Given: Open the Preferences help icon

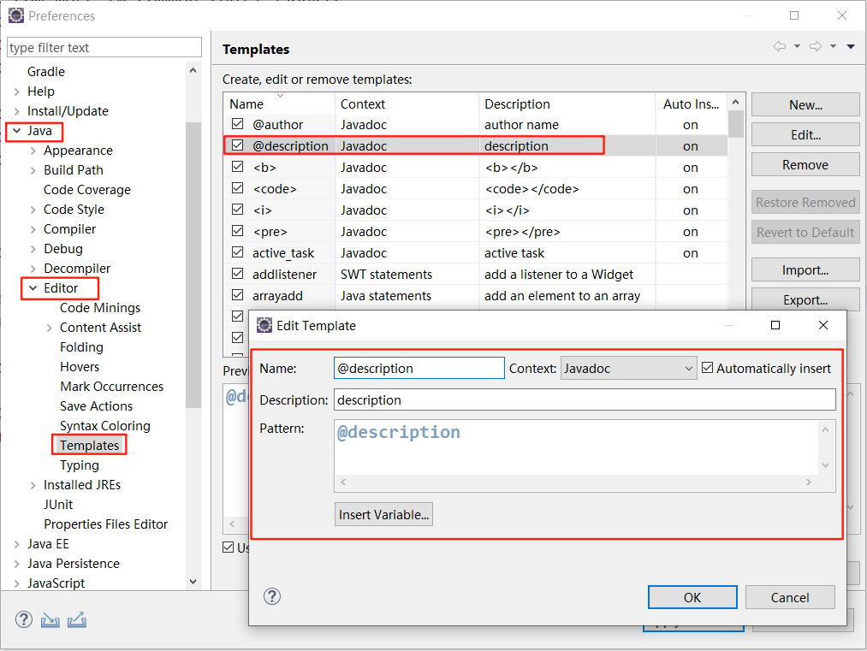Looking at the screenshot, I should pyautogui.click(x=23, y=619).
